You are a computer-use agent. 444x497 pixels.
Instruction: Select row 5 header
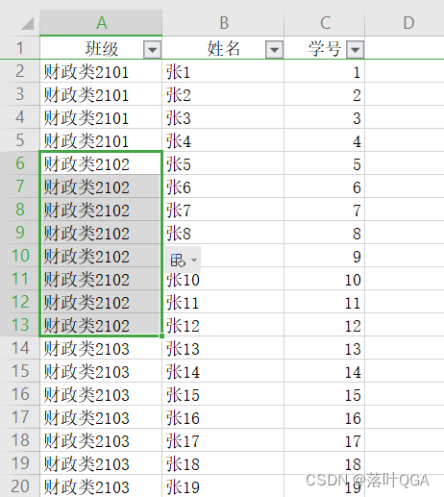(x=20, y=140)
